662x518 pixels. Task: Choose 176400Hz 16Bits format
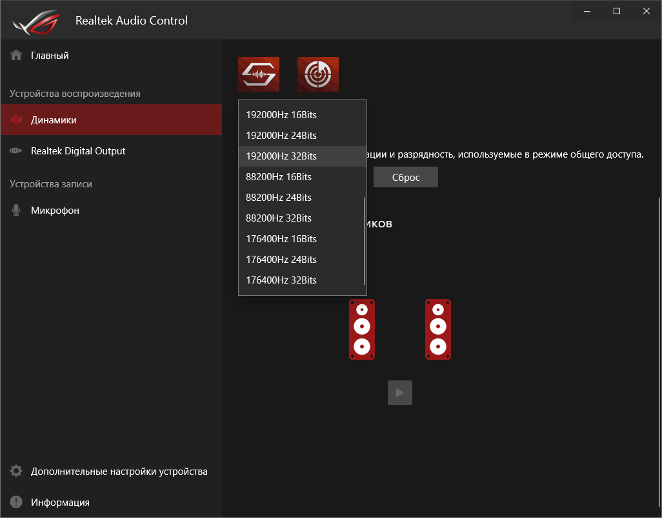pyautogui.click(x=303, y=239)
